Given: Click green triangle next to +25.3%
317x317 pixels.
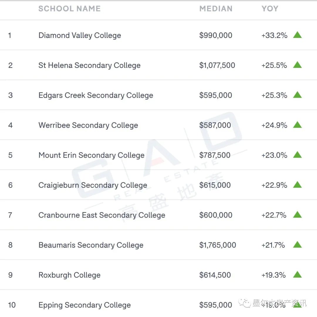Looking at the screenshot, I should pyautogui.click(x=297, y=95).
